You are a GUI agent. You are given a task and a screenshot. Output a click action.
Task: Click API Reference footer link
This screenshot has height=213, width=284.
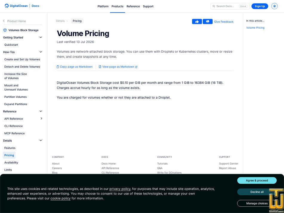(x=110, y=168)
